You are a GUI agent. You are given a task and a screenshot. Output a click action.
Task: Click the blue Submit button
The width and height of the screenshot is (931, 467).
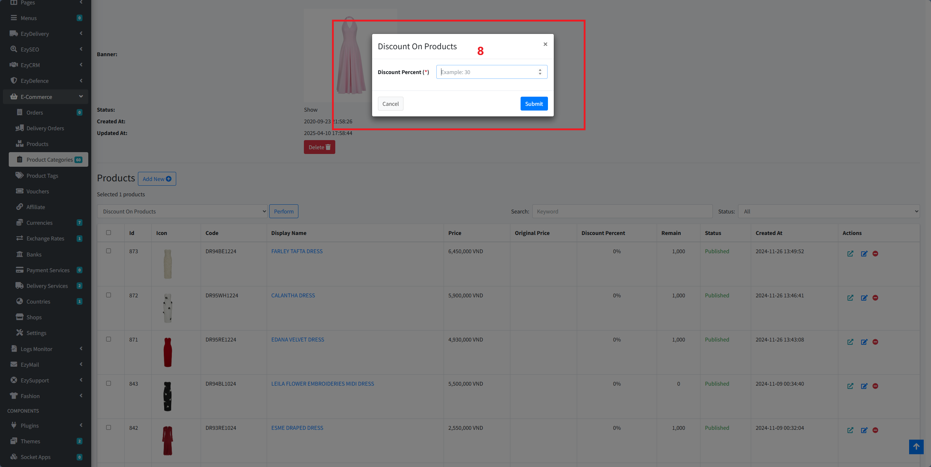pos(534,104)
